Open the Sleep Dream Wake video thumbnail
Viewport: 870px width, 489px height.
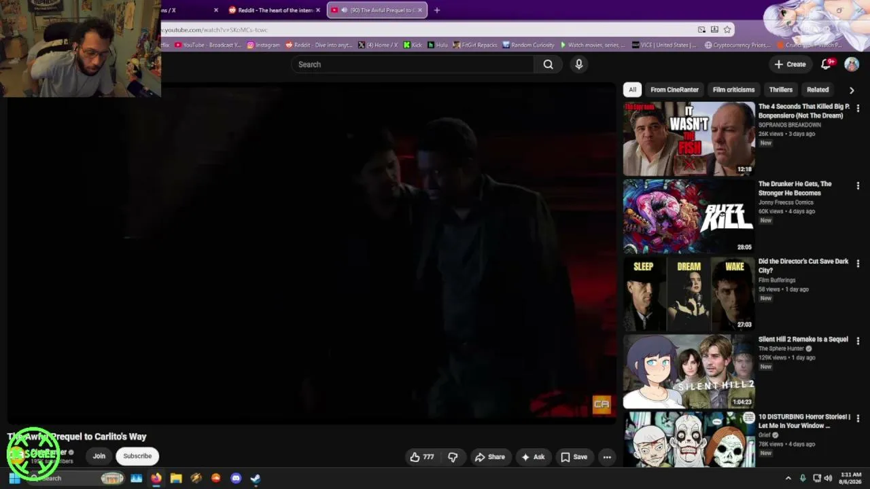pos(689,293)
